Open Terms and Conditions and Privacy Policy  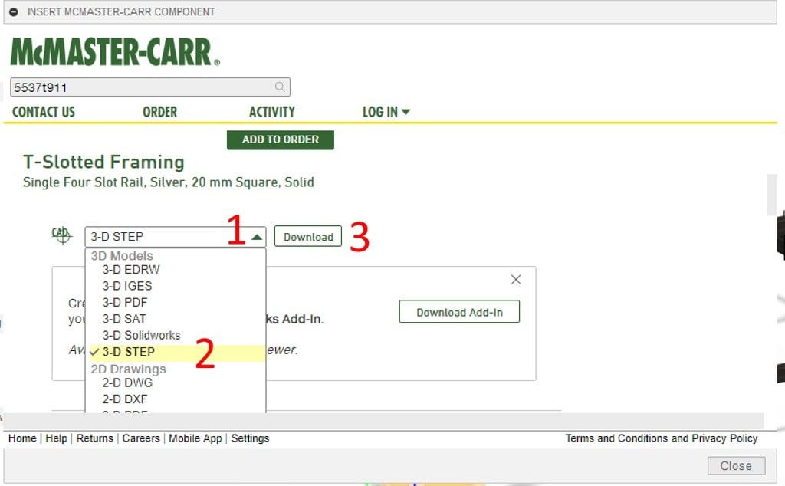click(x=662, y=438)
